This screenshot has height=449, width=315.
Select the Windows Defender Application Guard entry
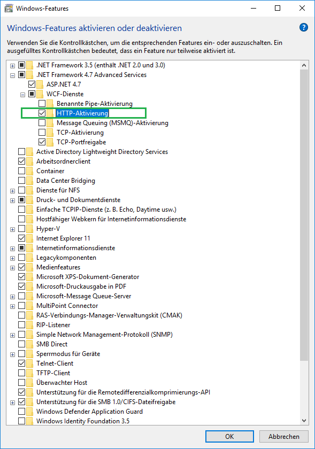89,412
